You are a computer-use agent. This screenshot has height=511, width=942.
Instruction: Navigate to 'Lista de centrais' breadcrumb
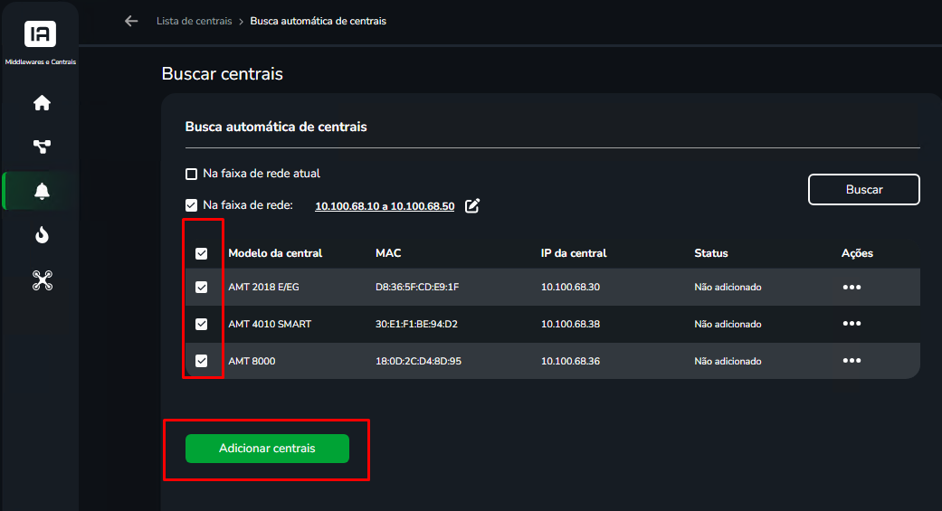point(194,21)
